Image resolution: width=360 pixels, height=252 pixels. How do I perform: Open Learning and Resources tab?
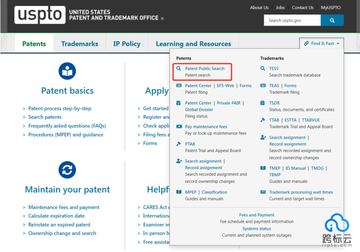click(x=193, y=44)
